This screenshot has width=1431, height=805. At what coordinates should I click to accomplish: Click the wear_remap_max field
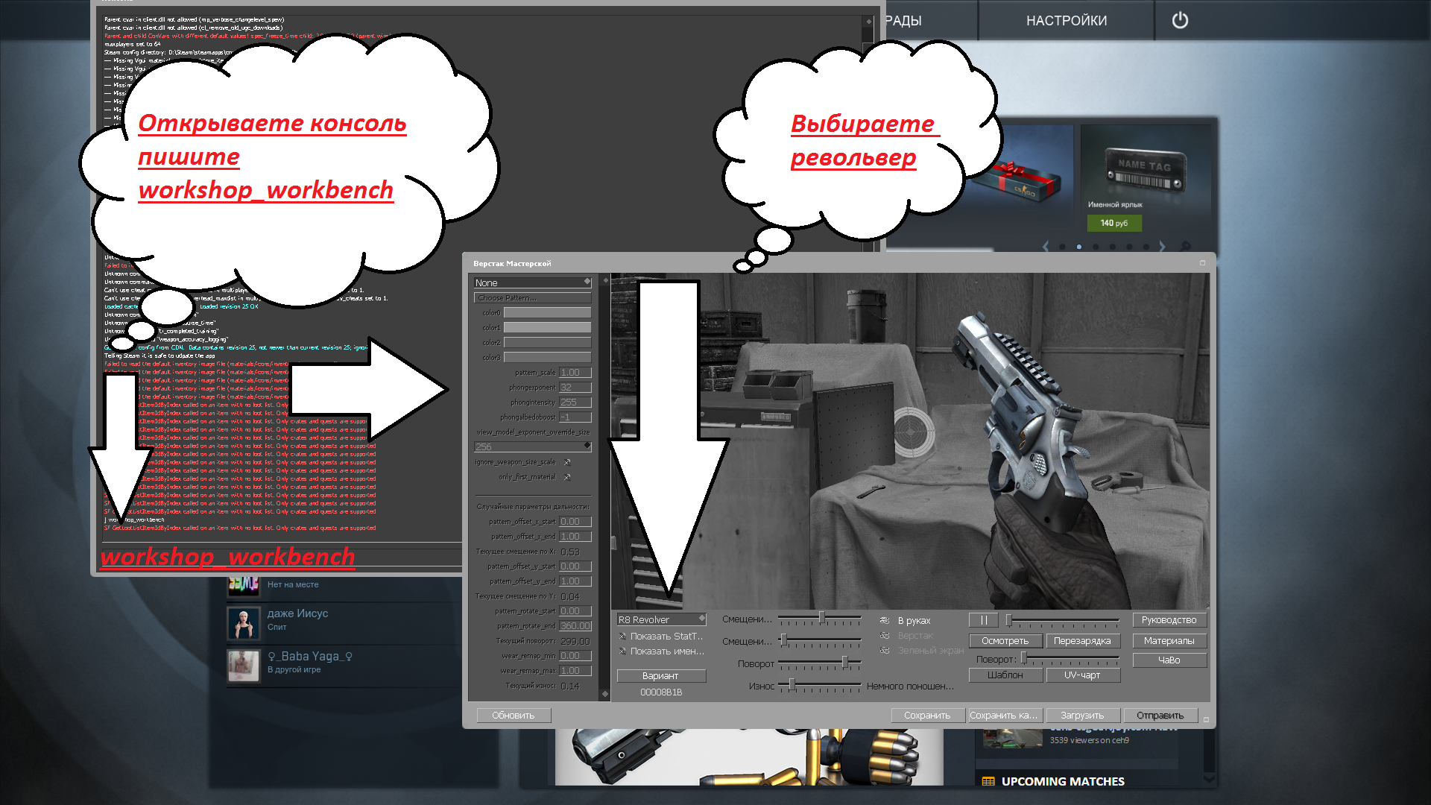pos(575,671)
